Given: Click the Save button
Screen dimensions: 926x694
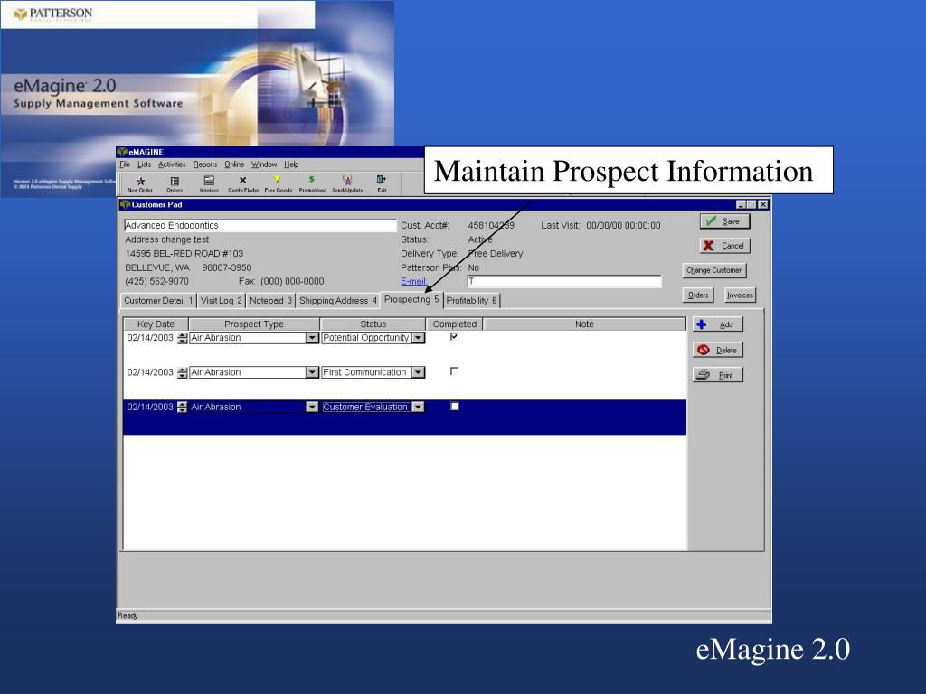Looking at the screenshot, I should (724, 221).
